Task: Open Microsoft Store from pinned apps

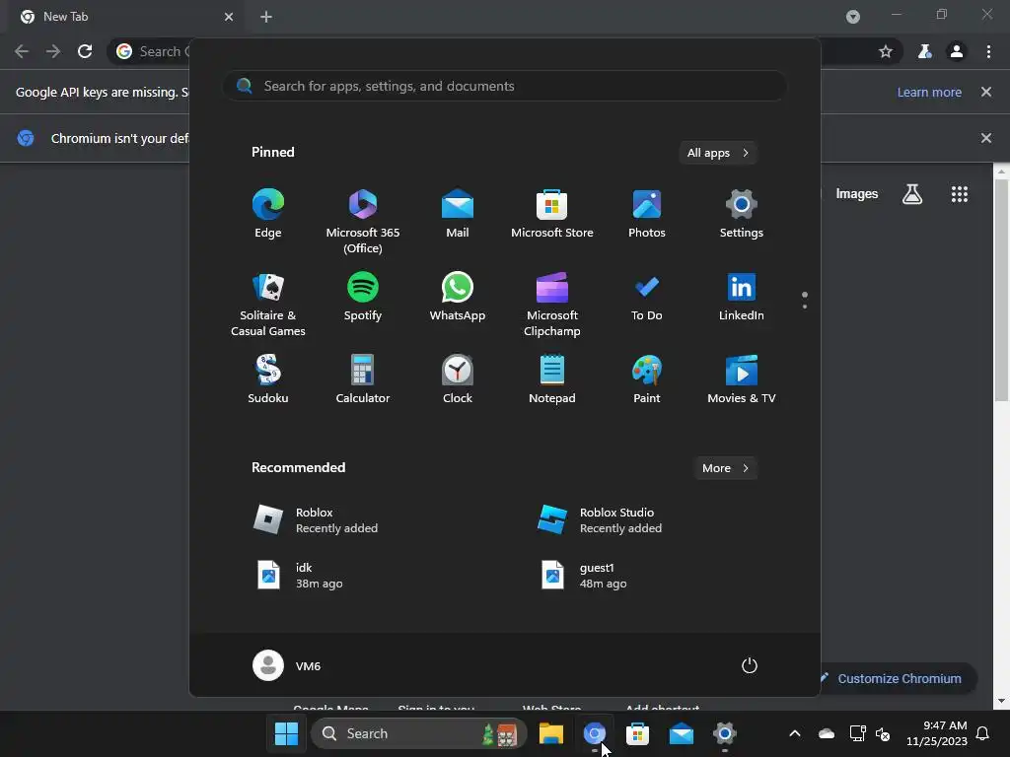Action: click(552, 214)
